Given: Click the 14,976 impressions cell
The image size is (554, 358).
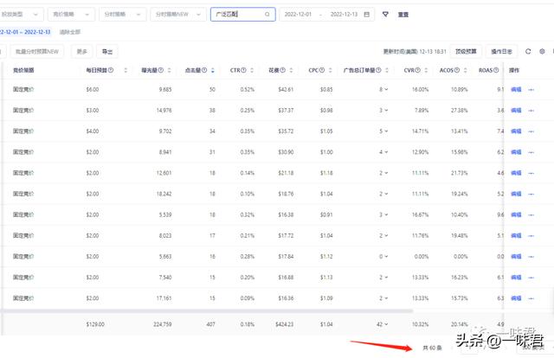Looking at the screenshot, I should click(x=164, y=111).
